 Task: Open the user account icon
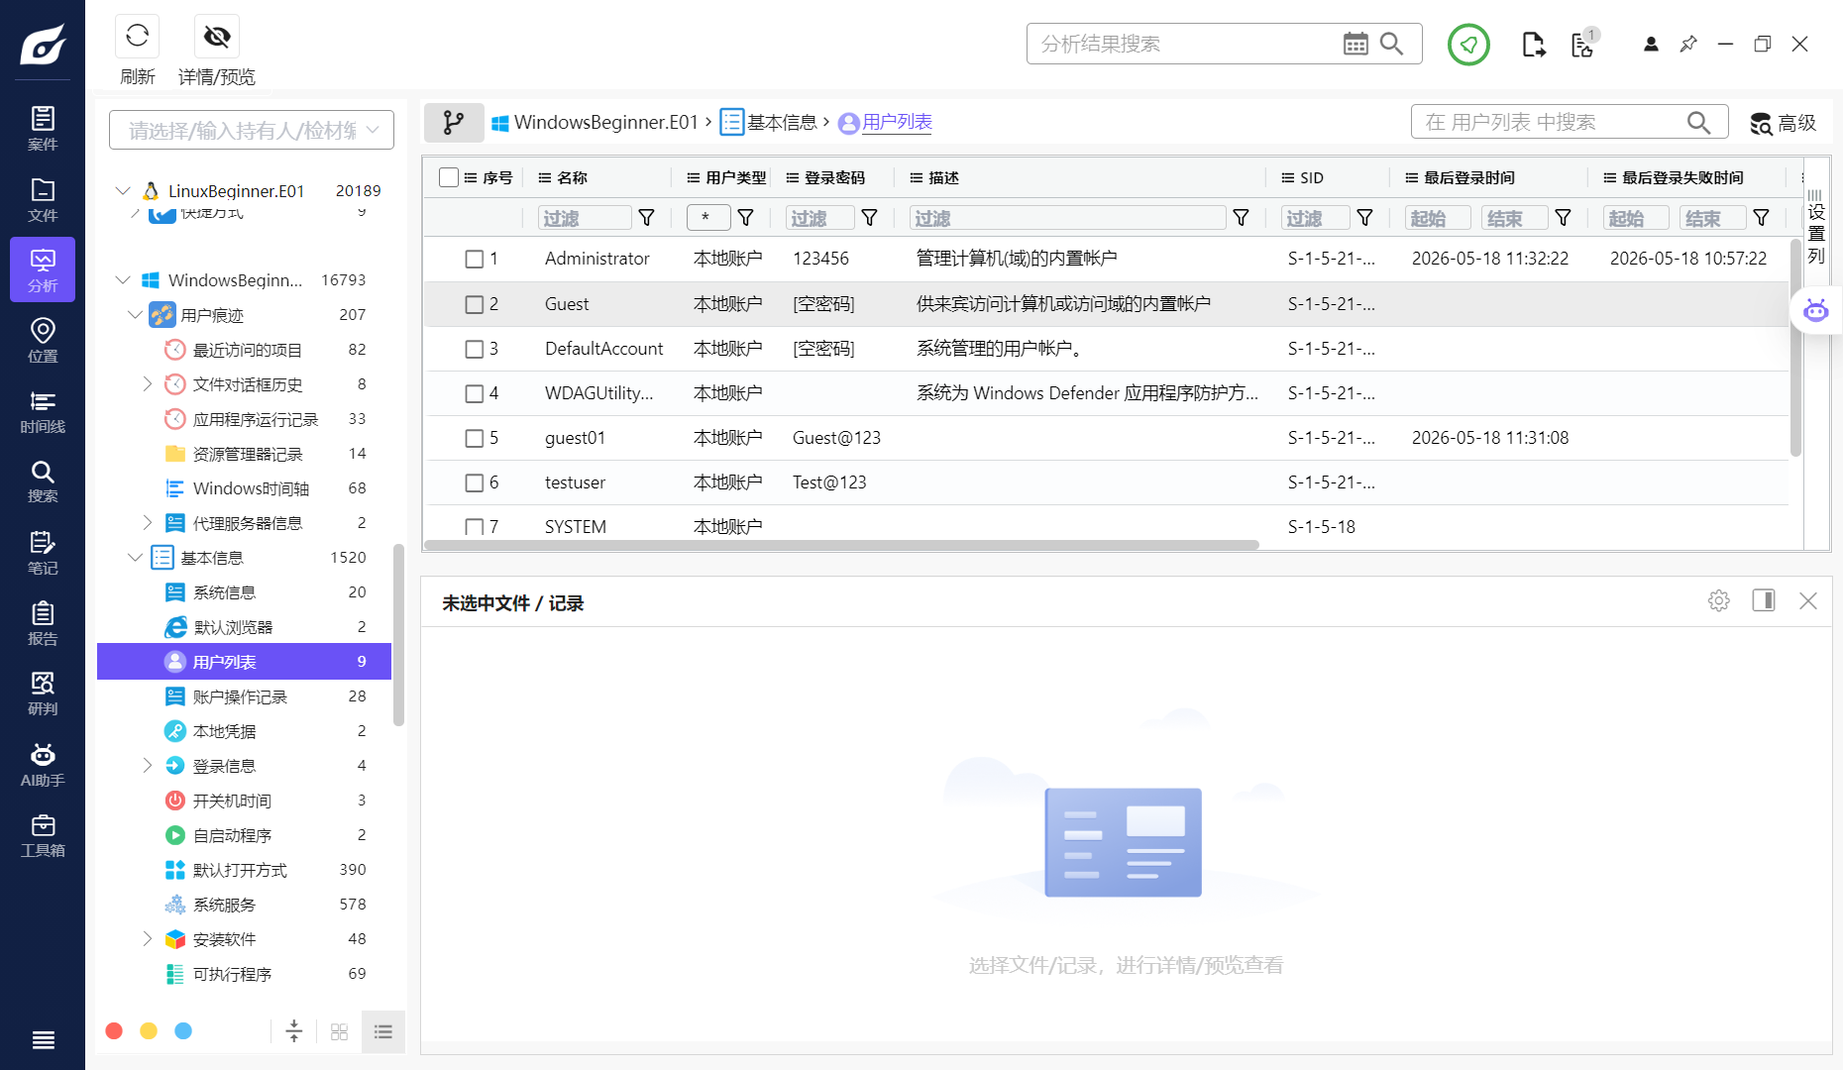tap(1651, 45)
